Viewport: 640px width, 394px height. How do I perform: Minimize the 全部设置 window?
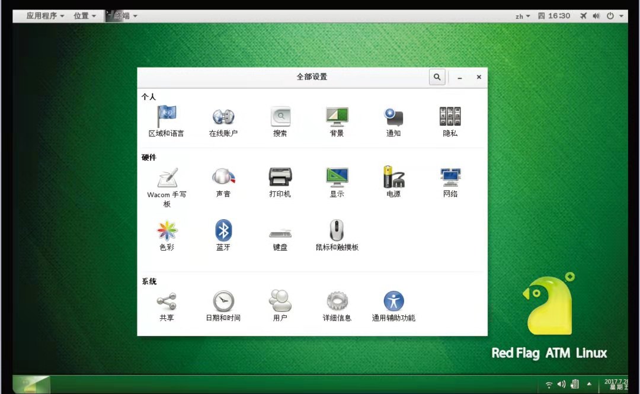pos(460,77)
